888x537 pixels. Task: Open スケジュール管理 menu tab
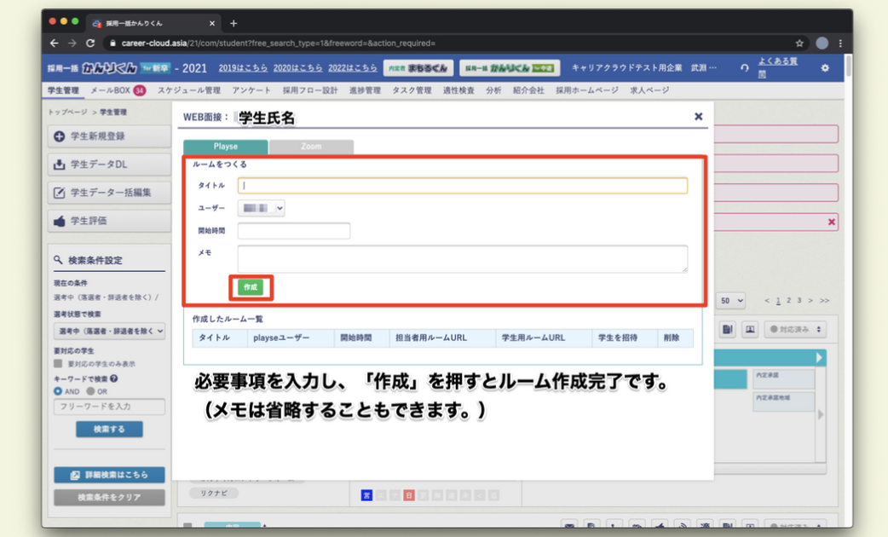click(189, 90)
